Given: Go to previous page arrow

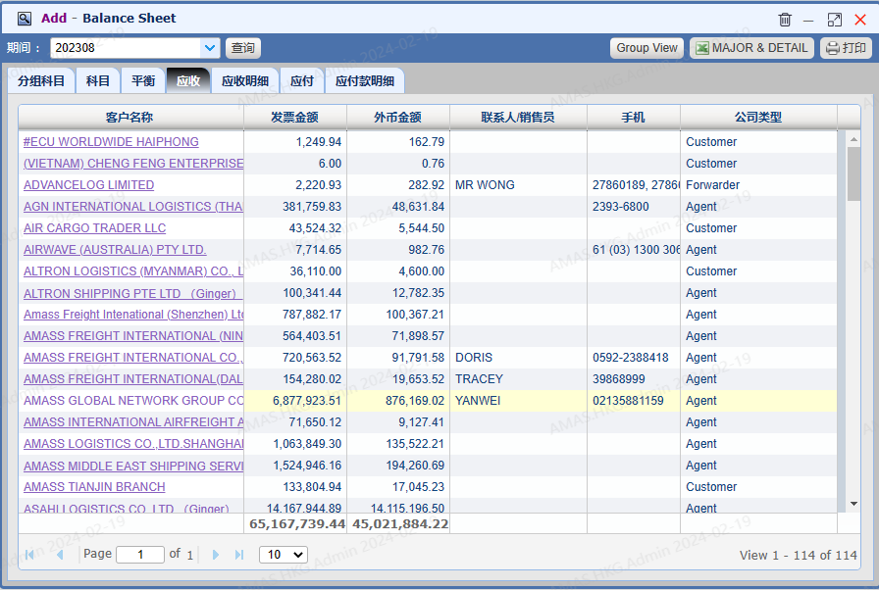Looking at the screenshot, I should [60, 554].
